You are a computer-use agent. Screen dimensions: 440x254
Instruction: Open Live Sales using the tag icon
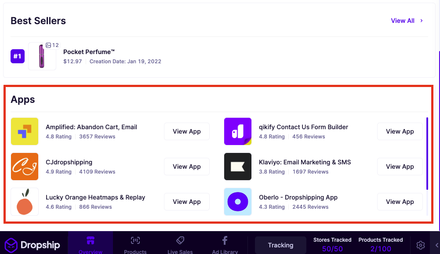coord(180,240)
